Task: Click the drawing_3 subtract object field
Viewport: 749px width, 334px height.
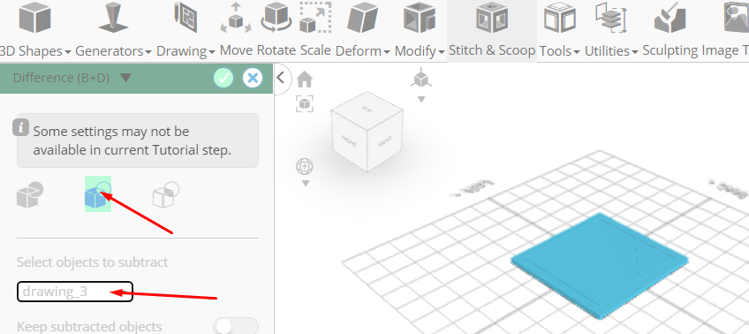Action: [x=75, y=292]
